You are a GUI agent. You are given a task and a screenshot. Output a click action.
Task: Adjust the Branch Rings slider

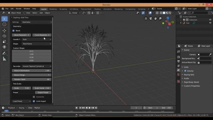pyautogui.click(x=32, y=75)
